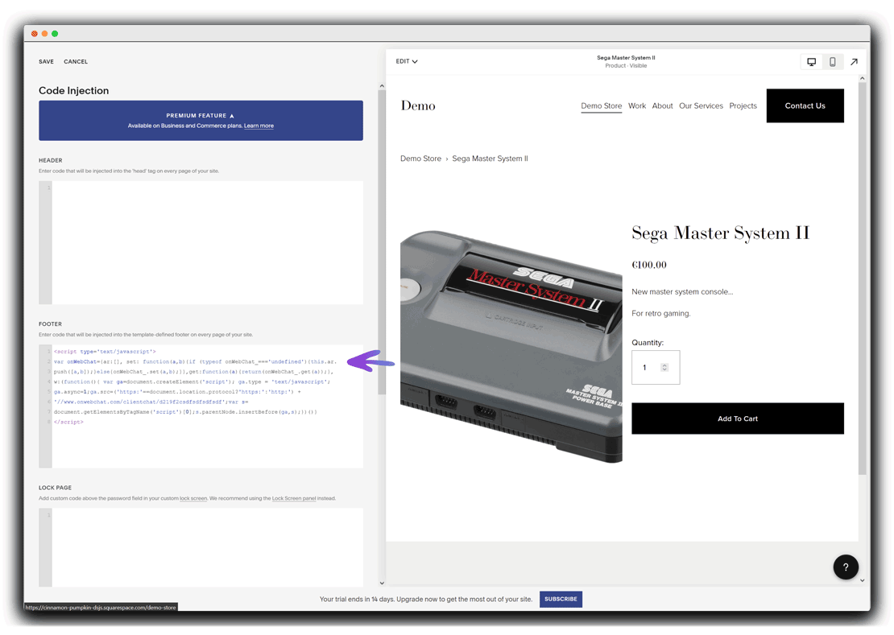The width and height of the screenshot is (894, 635).
Task: Switch preview to mobile view
Action: [x=832, y=61]
